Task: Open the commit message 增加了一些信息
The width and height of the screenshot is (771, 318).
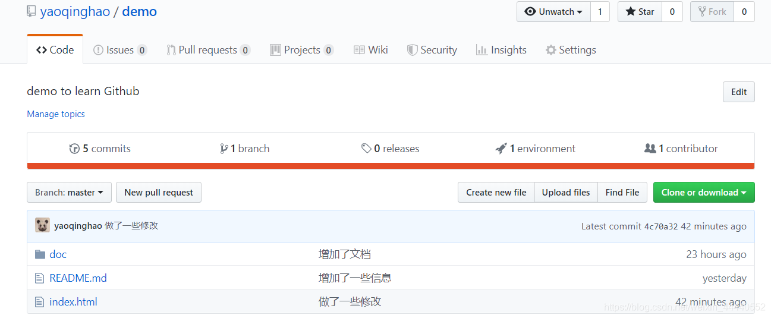Action: [x=355, y=278]
